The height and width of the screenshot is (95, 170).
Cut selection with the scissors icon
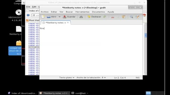[113, 17]
